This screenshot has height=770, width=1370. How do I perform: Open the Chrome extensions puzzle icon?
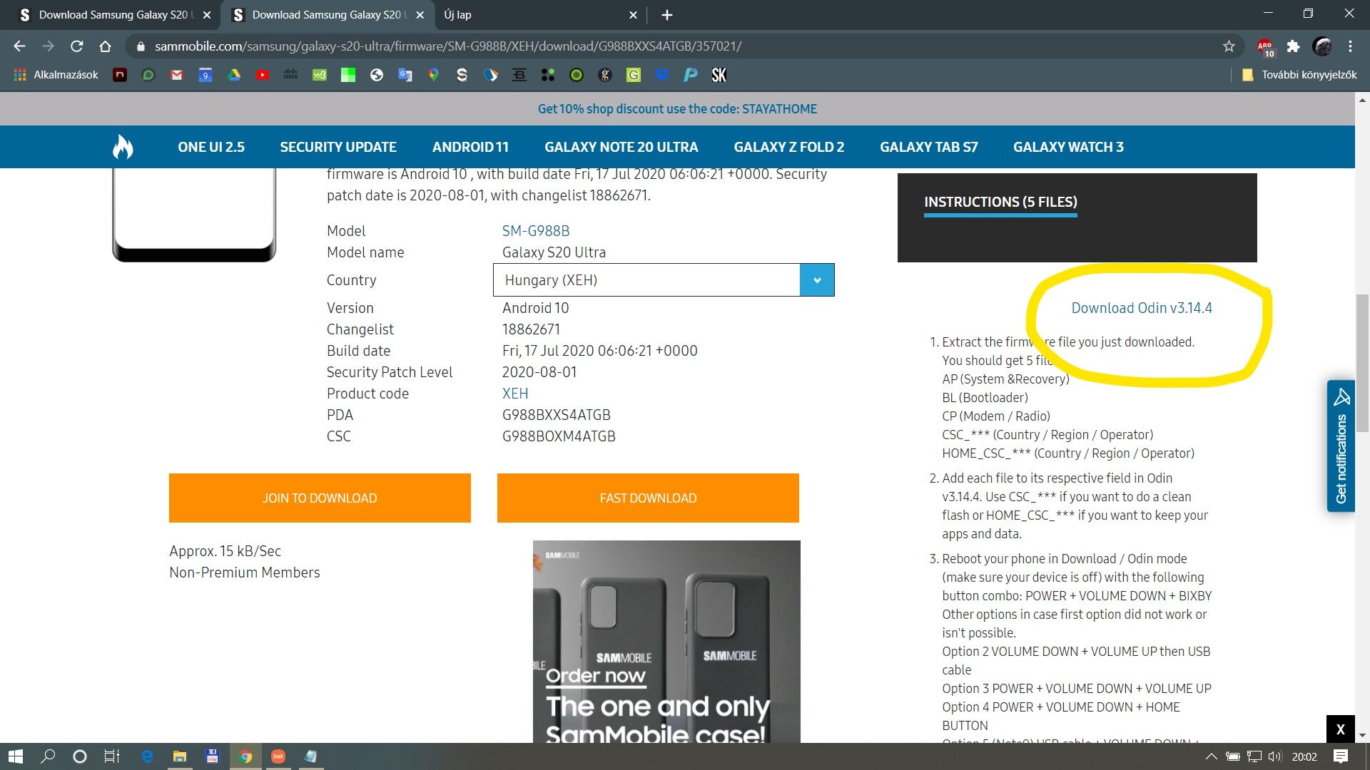(1293, 46)
